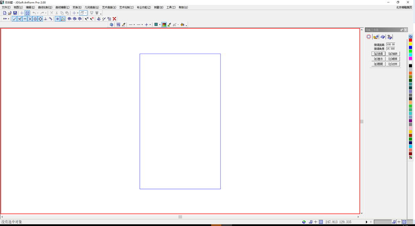Click the paint bucket fill icon

click(x=182, y=25)
